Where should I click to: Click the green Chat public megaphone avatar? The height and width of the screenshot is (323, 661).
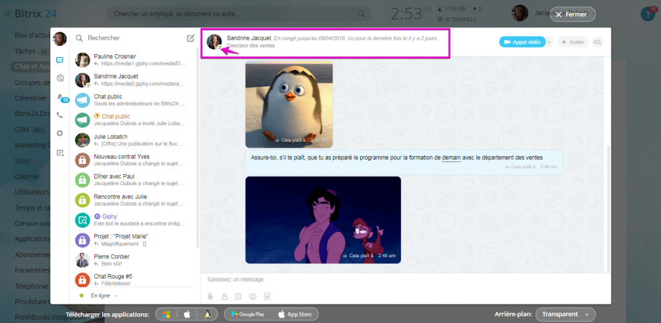(x=83, y=120)
